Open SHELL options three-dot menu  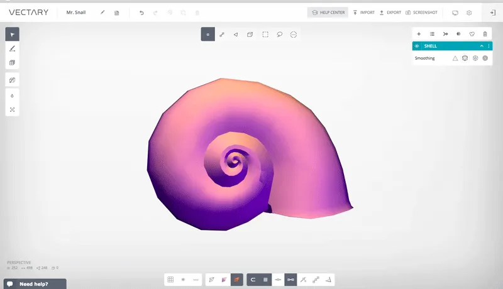[x=489, y=46]
